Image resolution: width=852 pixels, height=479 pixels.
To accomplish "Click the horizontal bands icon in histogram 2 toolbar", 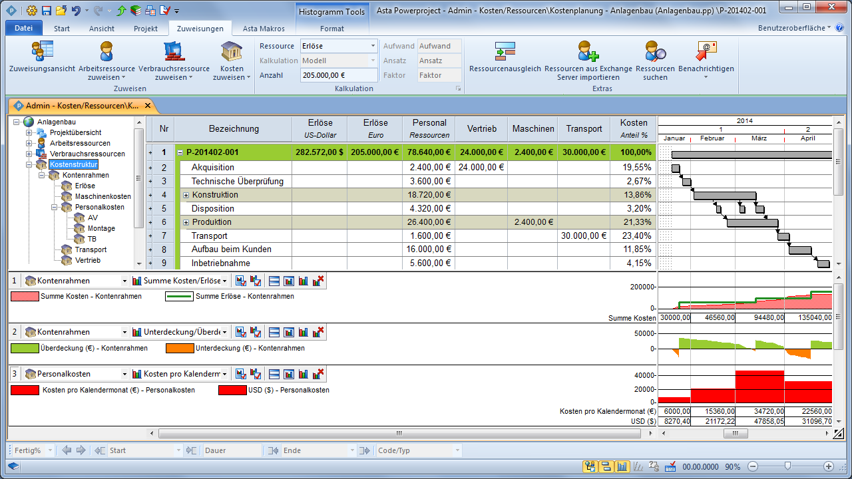I will pyautogui.click(x=274, y=332).
